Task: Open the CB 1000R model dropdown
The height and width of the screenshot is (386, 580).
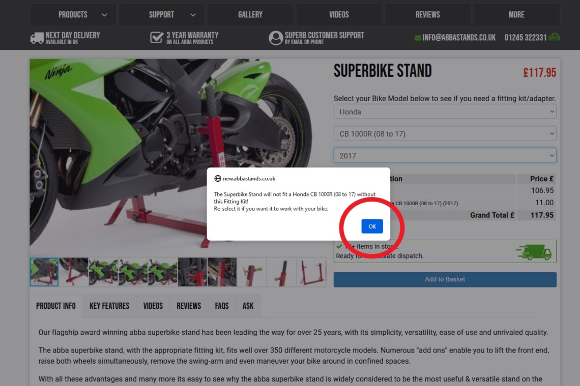Action: click(x=445, y=134)
